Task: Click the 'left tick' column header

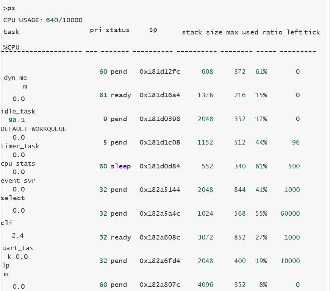Action: 303,32
